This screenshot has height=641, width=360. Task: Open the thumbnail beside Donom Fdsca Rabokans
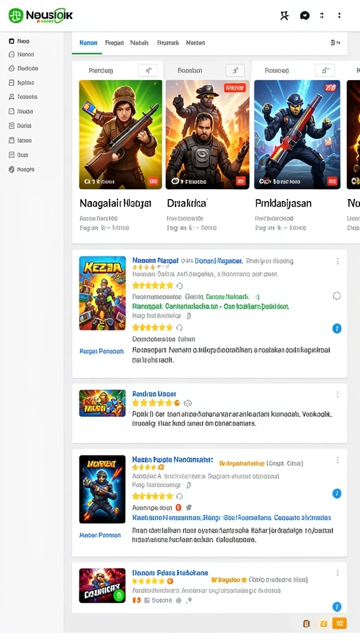tap(102, 585)
